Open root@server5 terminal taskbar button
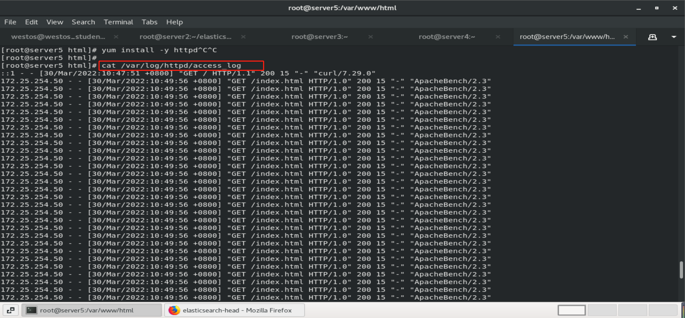The width and height of the screenshot is (685, 318). [92, 310]
